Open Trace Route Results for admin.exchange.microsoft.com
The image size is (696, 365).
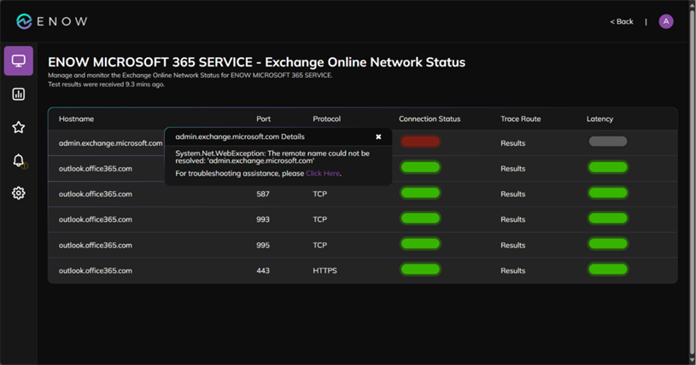(x=512, y=142)
